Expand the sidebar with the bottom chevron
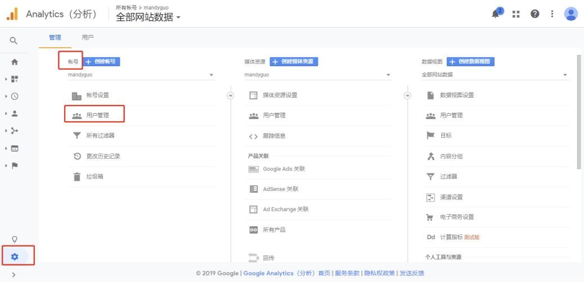This screenshot has height=283, width=584. [14, 275]
